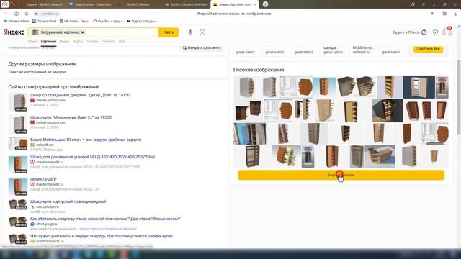Click the yellow Найти search button
The height and width of the screenshot is (259, 461).
(x=169, y=32)
